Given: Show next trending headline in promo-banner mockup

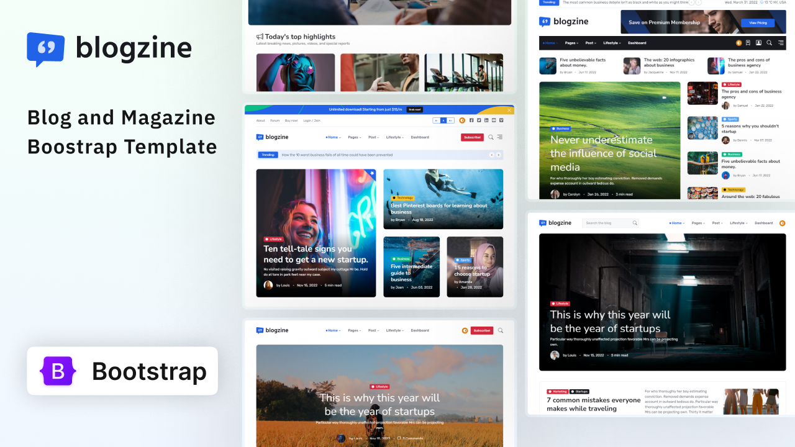Looking at the screenshot, I should [499, 155].
